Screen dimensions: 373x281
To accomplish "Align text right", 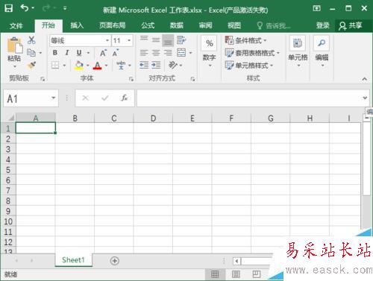I will 168,53.
